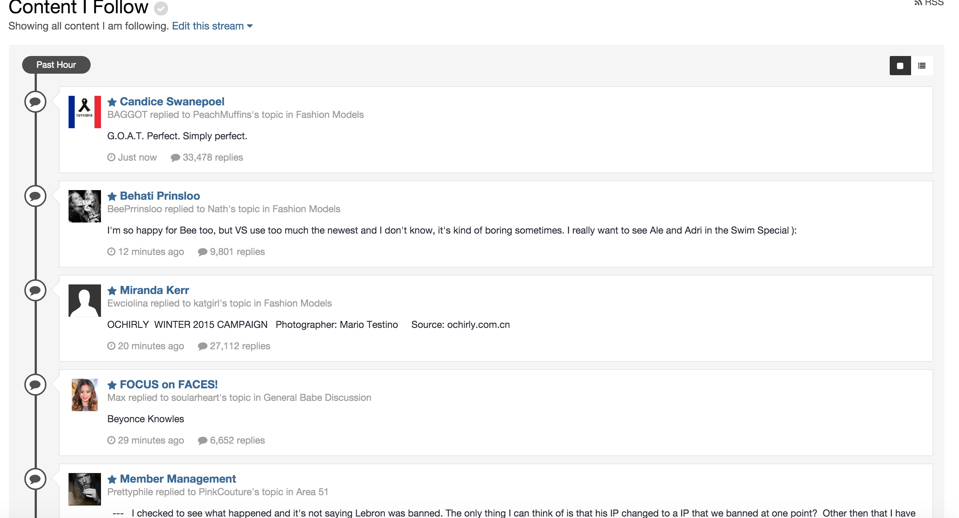Image resolution: width=959 pixels, height=518 pixels.
Task: Open Ewciolina's default silhouette avatar
Action: tap(84, 300)
